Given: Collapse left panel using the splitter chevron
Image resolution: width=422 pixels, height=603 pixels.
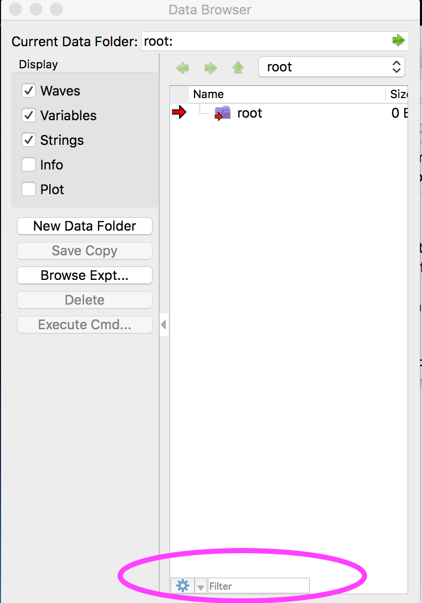Looking at the screenshot, I should 163,324.
